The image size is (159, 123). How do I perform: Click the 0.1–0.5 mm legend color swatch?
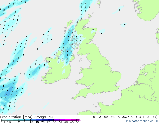4,120
